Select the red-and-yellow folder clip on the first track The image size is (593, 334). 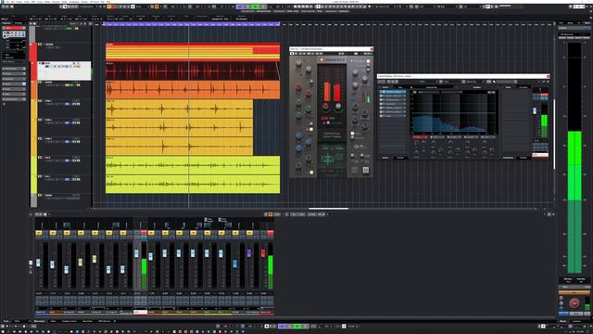[x=193, y=52]
